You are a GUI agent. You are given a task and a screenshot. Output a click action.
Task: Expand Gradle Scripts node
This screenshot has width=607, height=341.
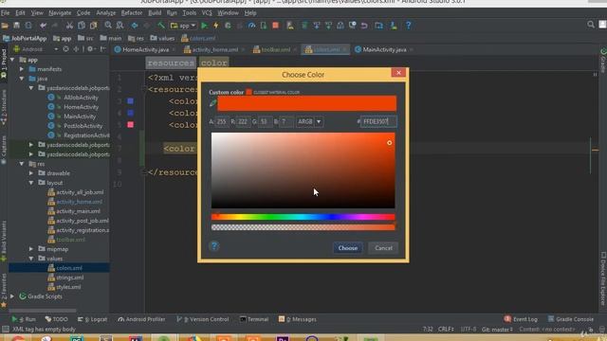12,296
